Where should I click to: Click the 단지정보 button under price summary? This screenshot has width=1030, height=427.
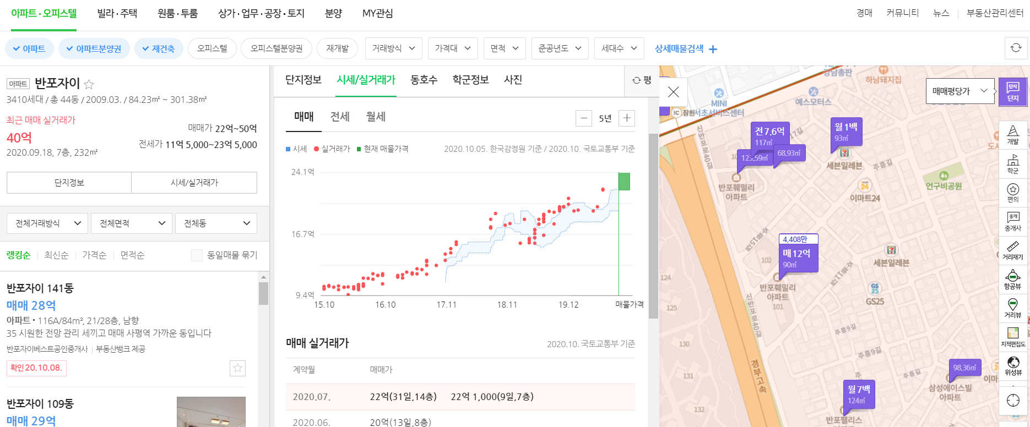point(69,183)
